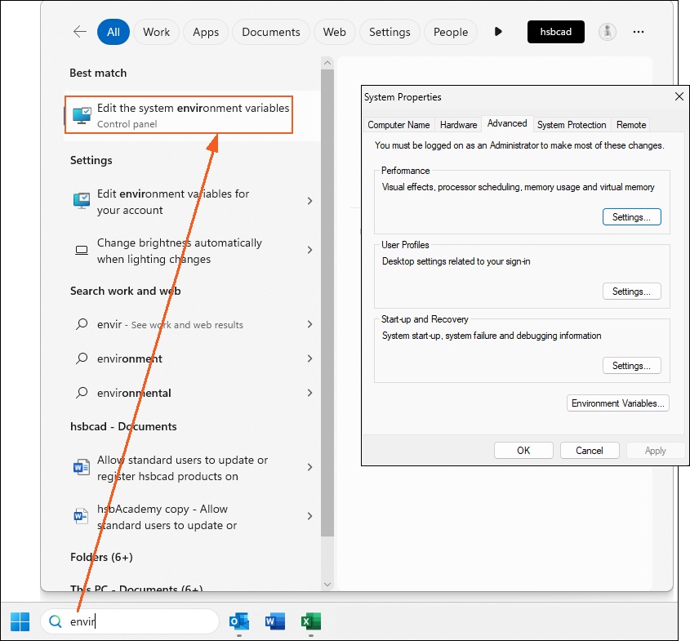The height and width of the screenshot is (641, 690).
Task: Select the 'environment' search suggestion
Action: point(193,358)
